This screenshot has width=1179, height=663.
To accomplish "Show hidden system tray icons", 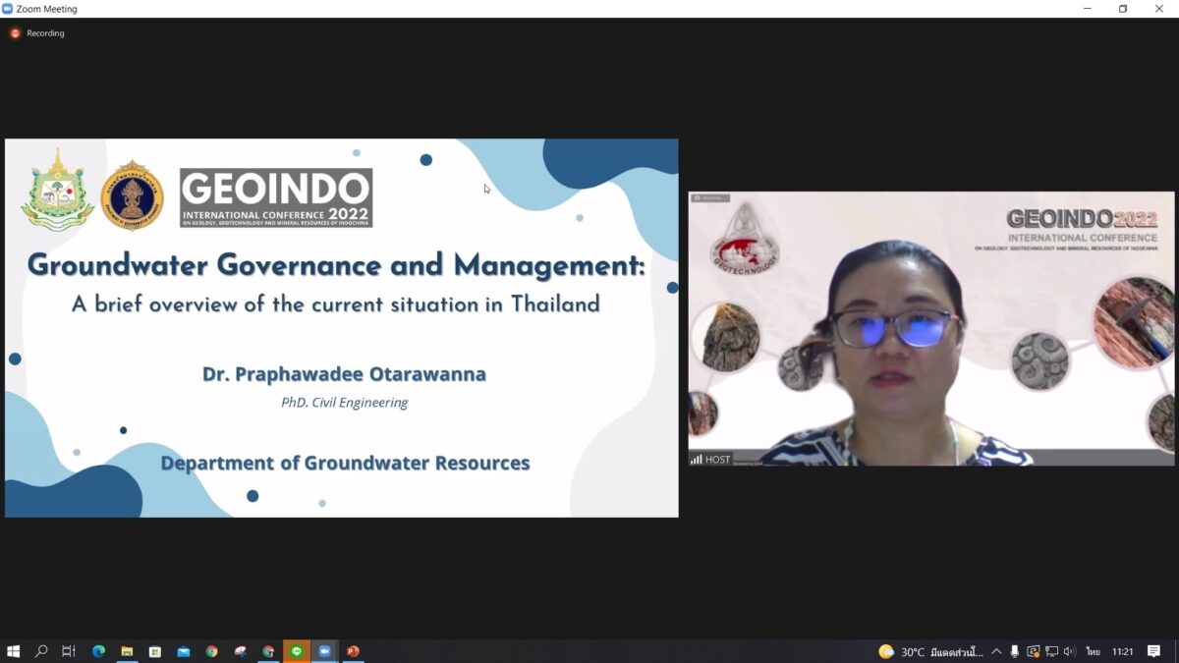I will point(996,651).
